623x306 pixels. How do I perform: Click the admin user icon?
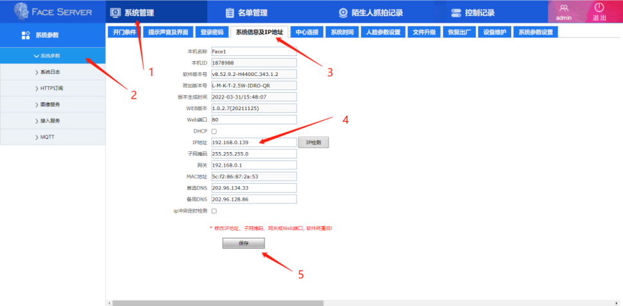(564, 8)
